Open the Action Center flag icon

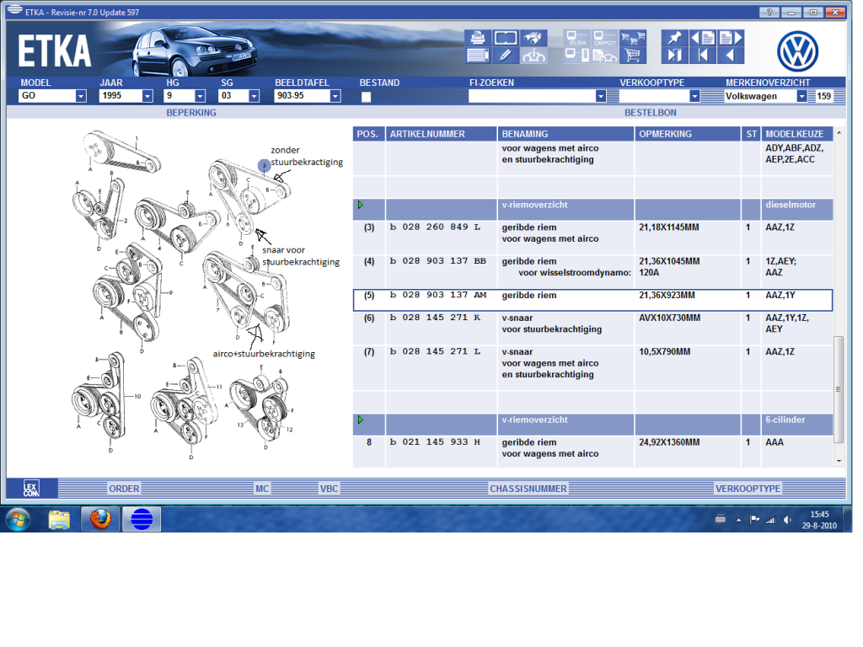(754, 520)
